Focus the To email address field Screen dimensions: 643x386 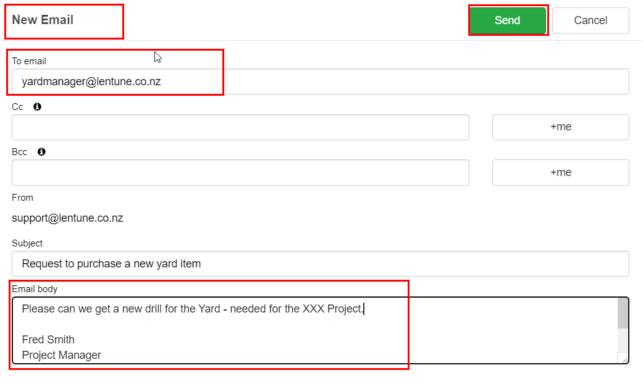321,82
